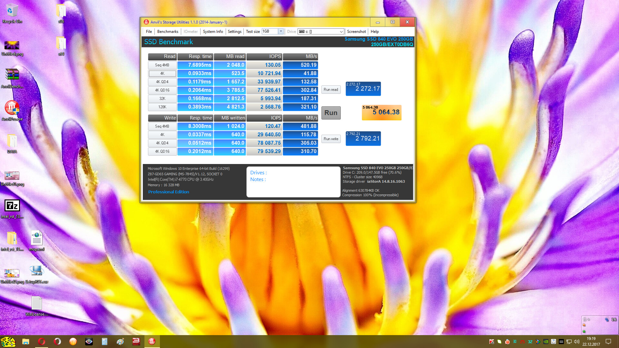Screen dimensions: 619x348
Task: Open the SSD tray icon
Action: [x=561, y=342]
